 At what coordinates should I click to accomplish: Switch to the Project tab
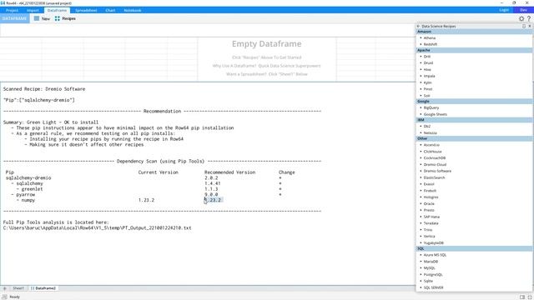click(x=12, y=10)
